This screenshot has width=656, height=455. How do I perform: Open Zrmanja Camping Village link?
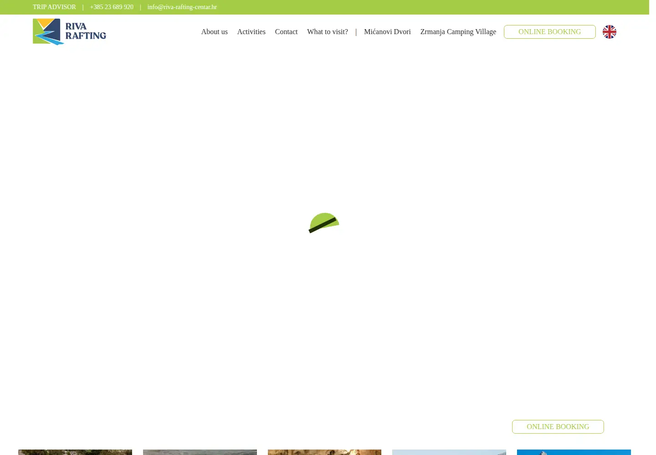click(458, 31)
